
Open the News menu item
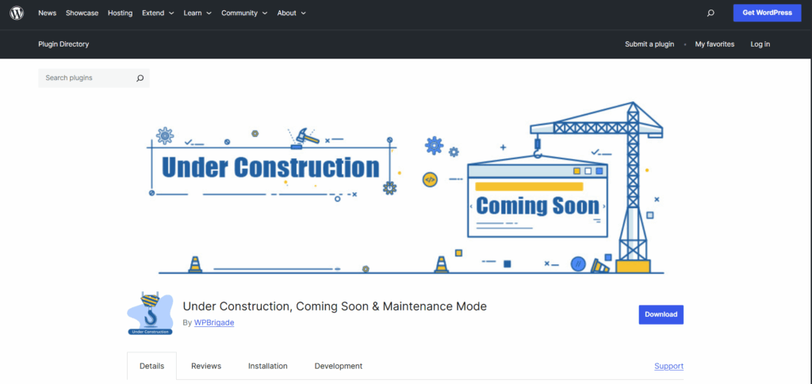tap(47, 13)
